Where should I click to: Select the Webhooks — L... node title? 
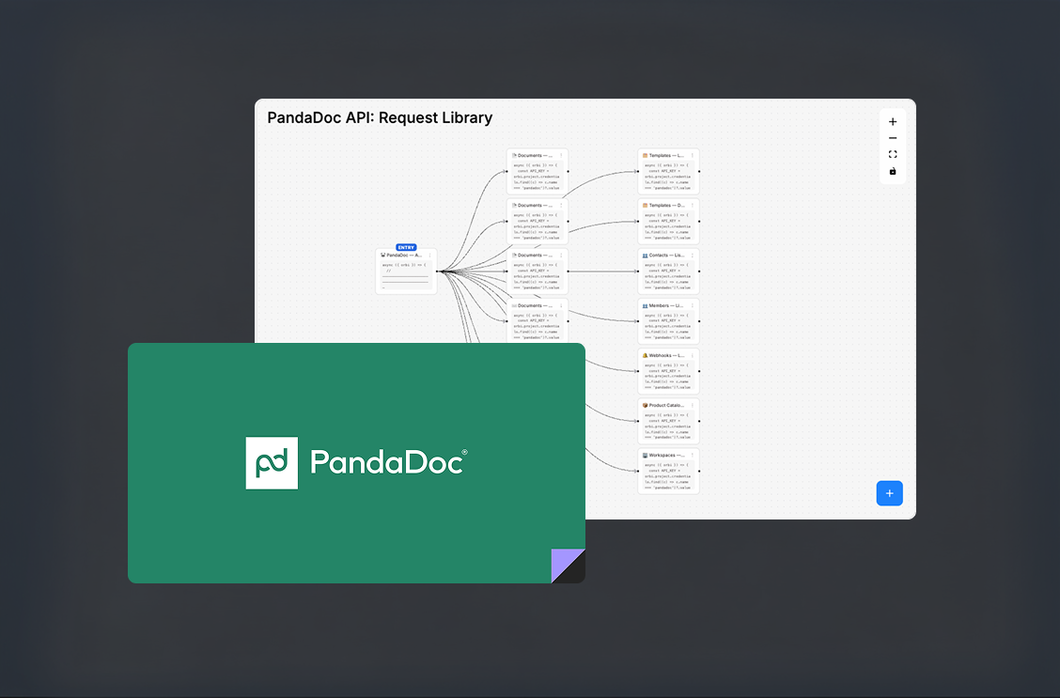[666, 355]
